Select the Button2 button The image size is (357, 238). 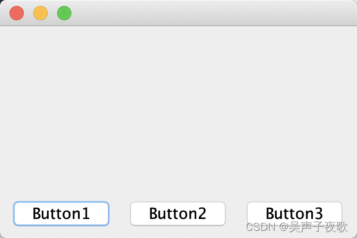[178, 214]
